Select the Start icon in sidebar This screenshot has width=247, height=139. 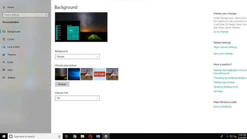tap(4, 70)
